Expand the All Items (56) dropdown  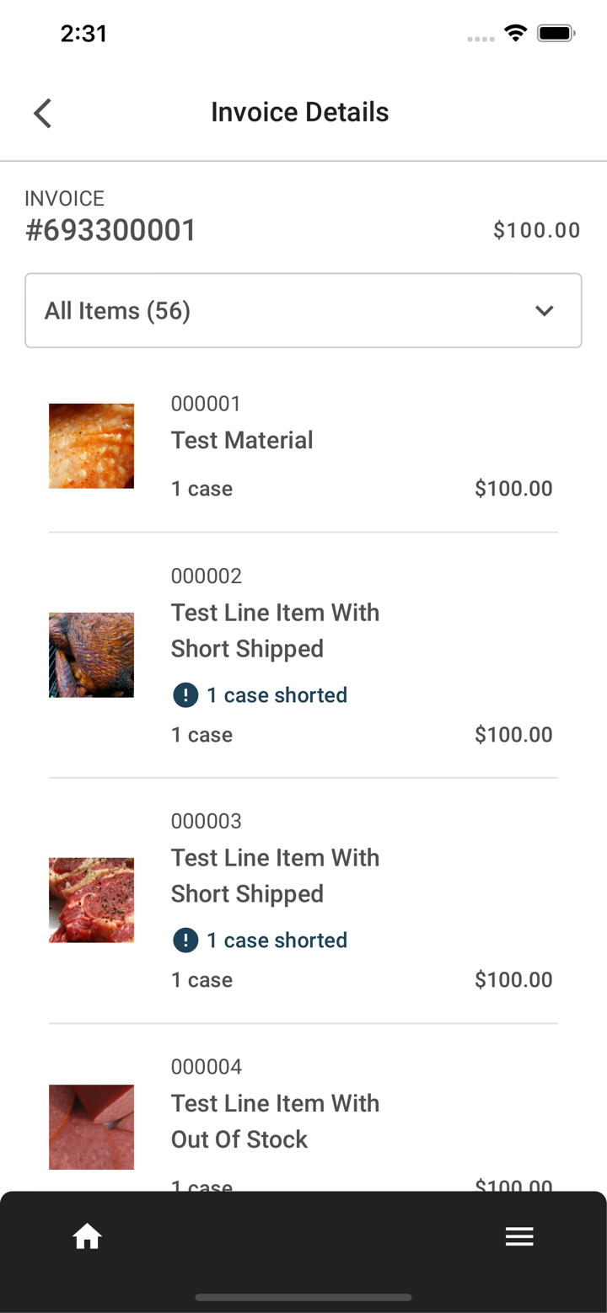303,310
